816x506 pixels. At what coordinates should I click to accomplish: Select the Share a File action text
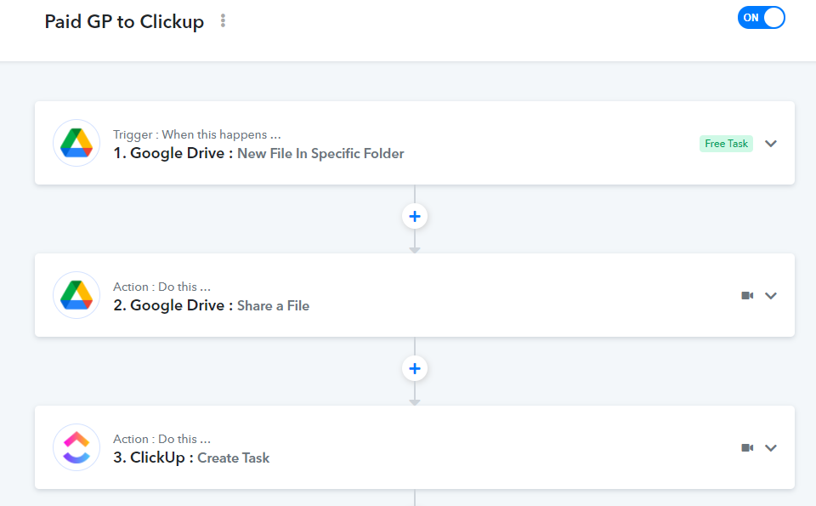[273, 305]
